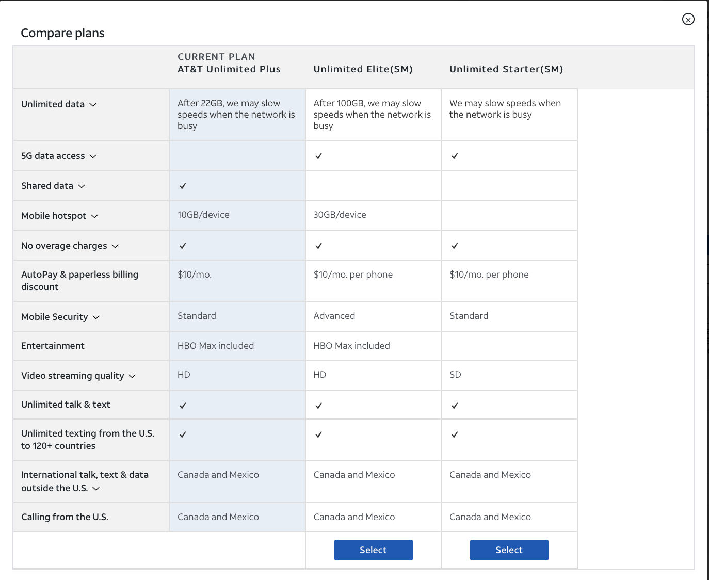Click 5G data access checkmark for Elite

tap(319, 156)
